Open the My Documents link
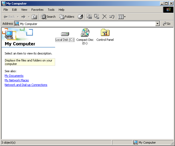The height and width of the screenshot is (146, 175). click(14, 76)
